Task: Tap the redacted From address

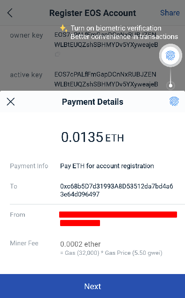Action: coord(118,219)
